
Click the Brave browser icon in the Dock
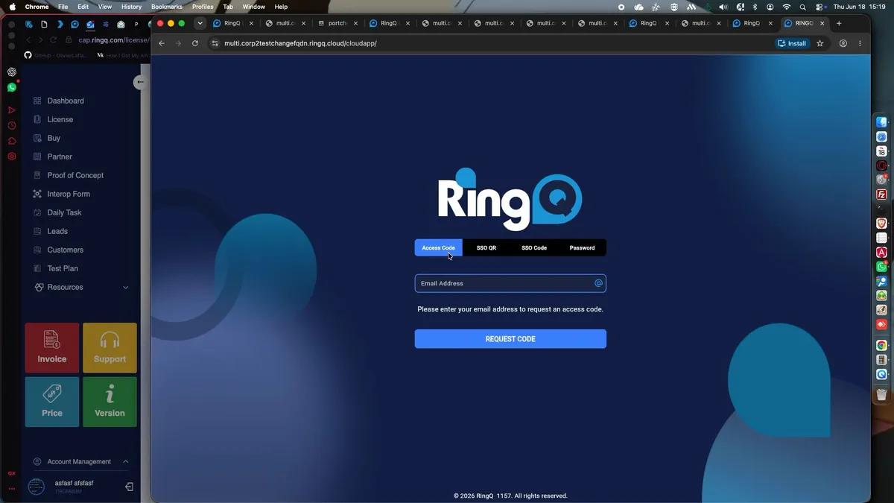(881, 223)
